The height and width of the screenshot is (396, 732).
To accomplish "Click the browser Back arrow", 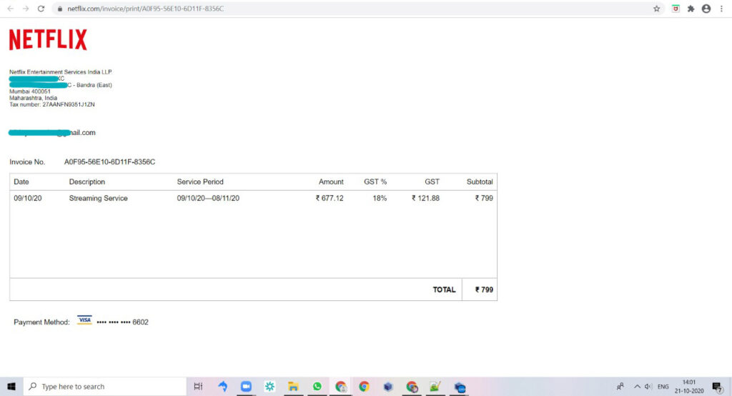I will coord(10,9).
